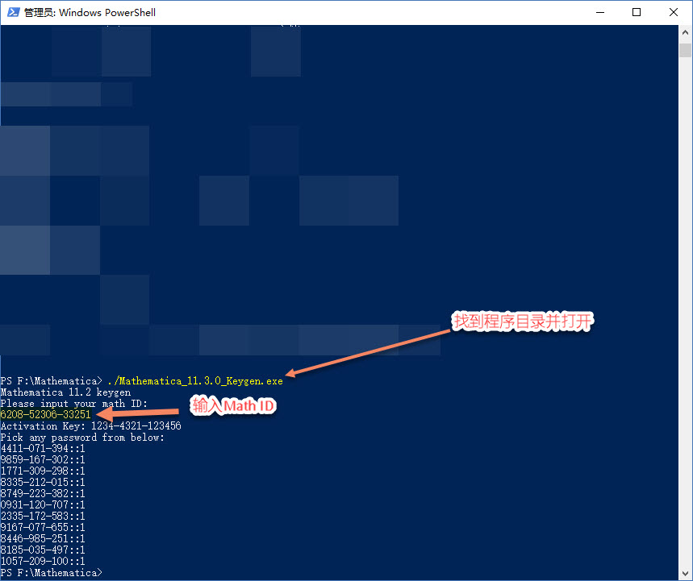Click the ./Mathematica_11.3.0_Keygen.exe command text
The width and height of the screenshot is (693, 581).
point(194,380)
